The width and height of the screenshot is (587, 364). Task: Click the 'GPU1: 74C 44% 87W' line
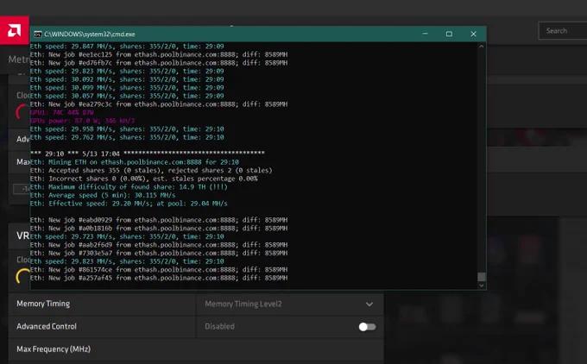(62, 112)
